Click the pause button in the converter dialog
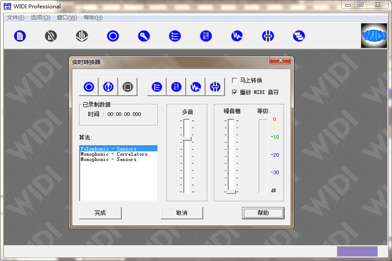 (x=108, y=87)
